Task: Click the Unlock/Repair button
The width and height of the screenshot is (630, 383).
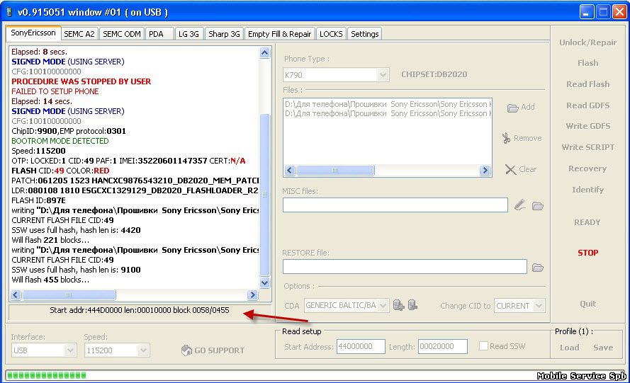Action: 587,42
